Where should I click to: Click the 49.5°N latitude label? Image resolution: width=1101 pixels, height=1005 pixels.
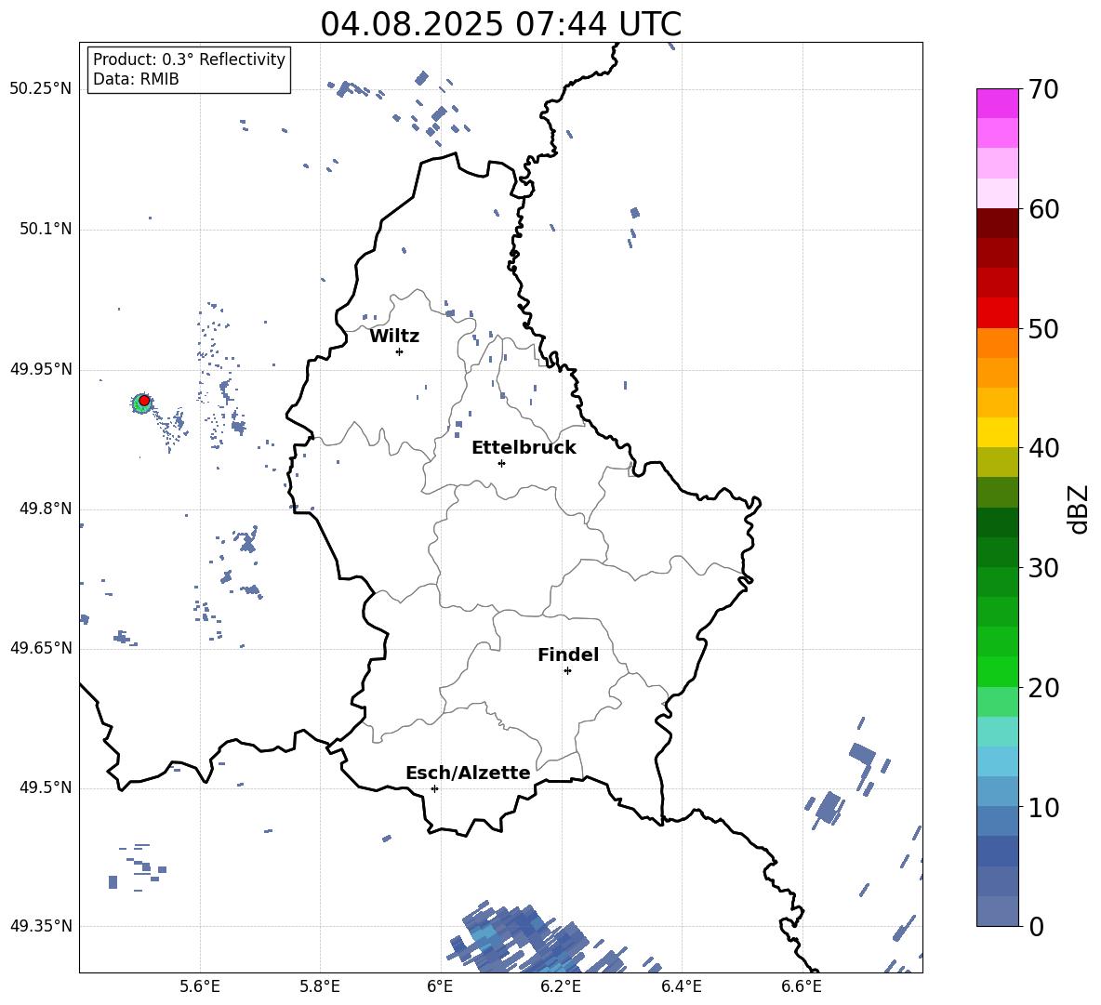pos(45,787)
